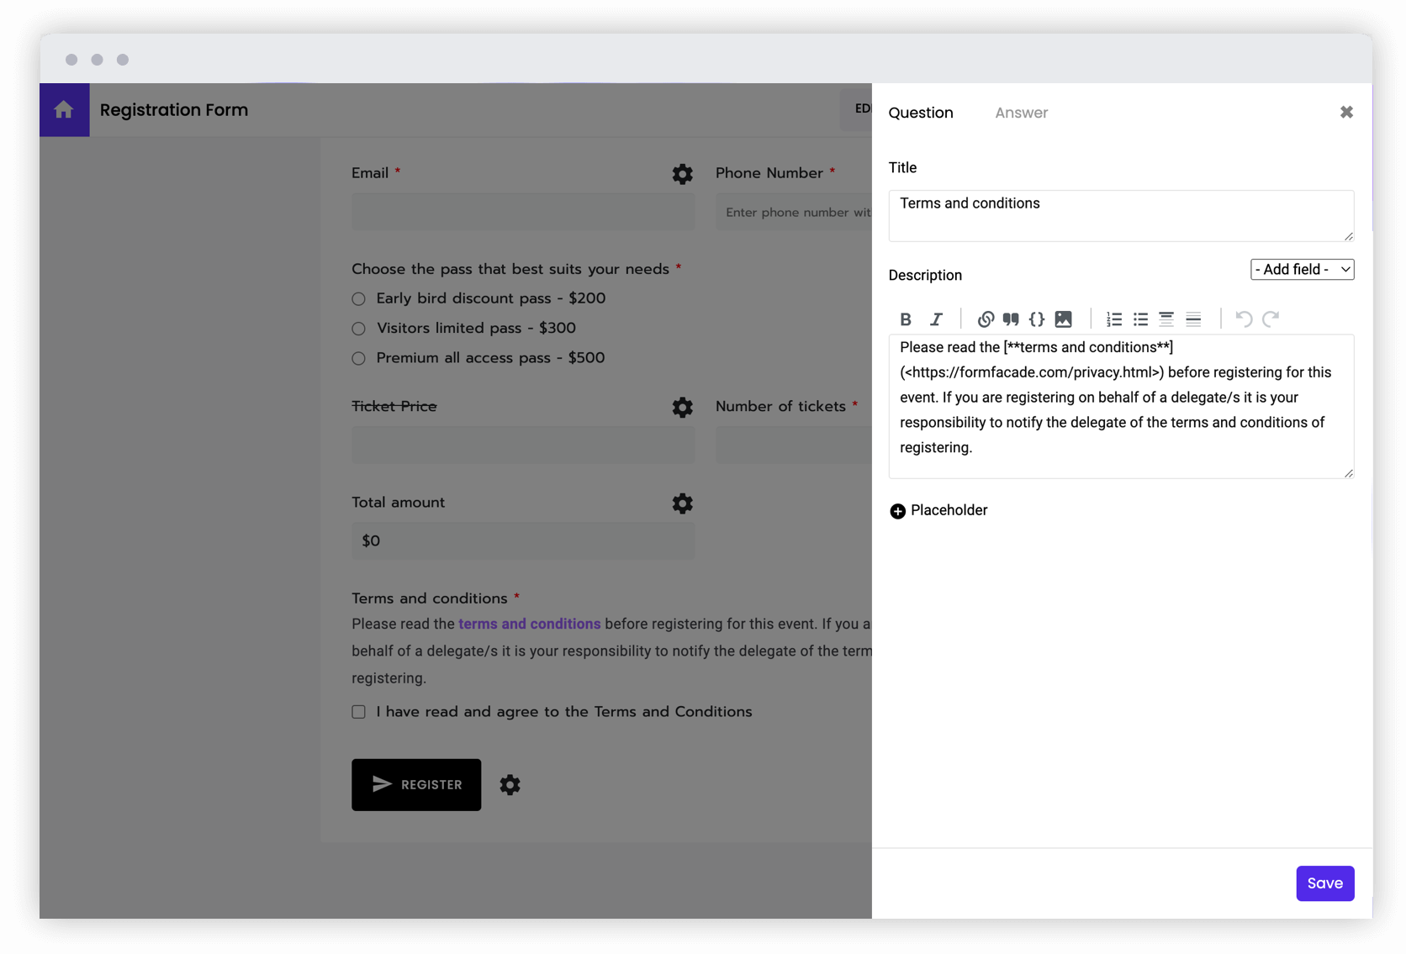Select the Early bird discount pass option
This screenshot has width=1406, height=954.
pos(358,298)
